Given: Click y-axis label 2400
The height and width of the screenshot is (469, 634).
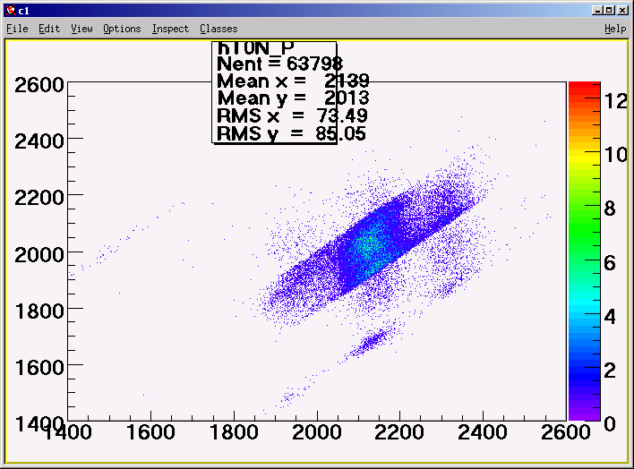Looking at the screenshot, I should [39, 141].
